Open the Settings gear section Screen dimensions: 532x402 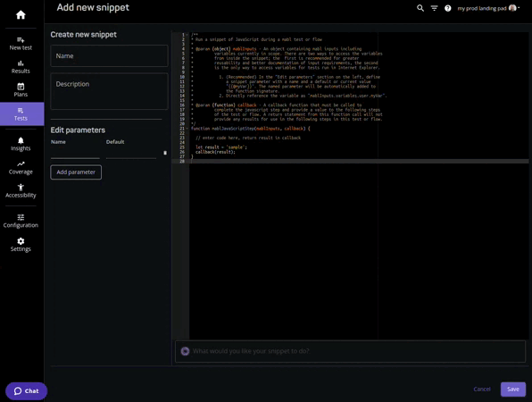21,245
